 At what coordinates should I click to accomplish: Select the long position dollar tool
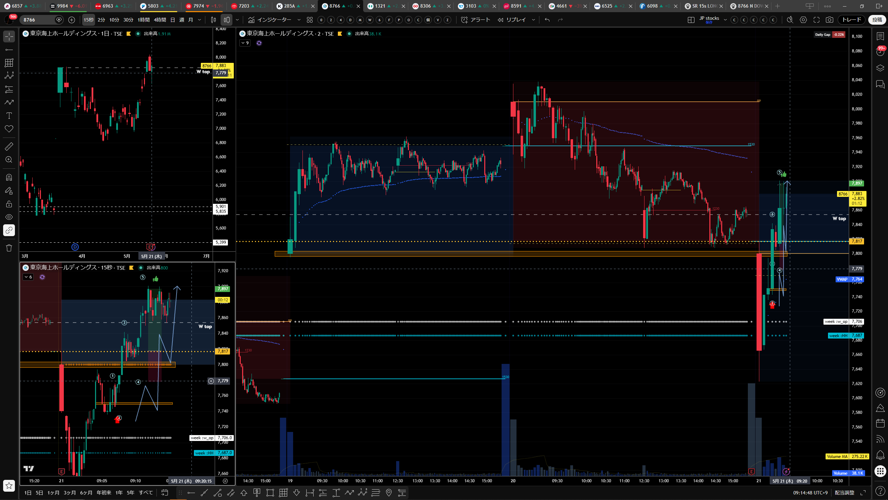click(257, 492)
